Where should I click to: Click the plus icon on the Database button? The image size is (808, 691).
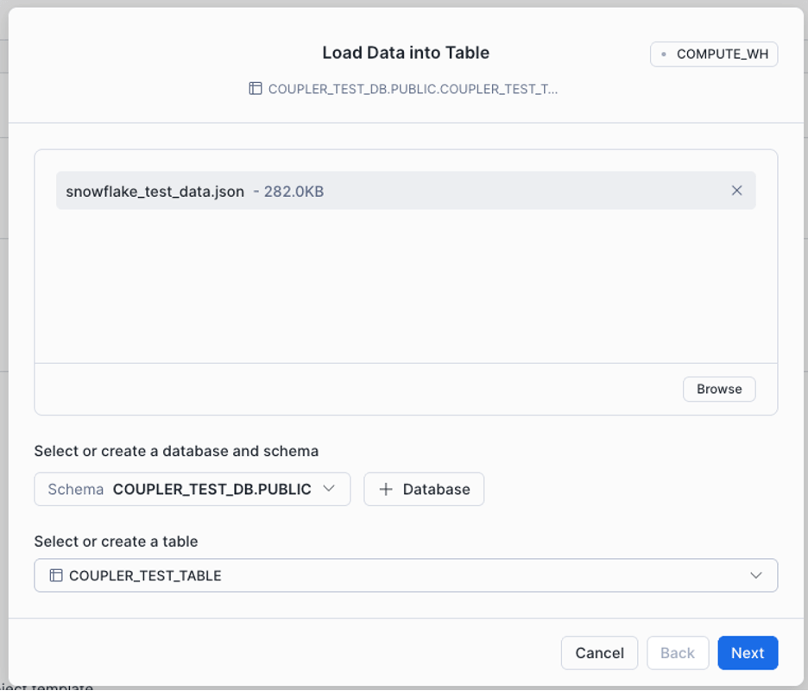386,489
